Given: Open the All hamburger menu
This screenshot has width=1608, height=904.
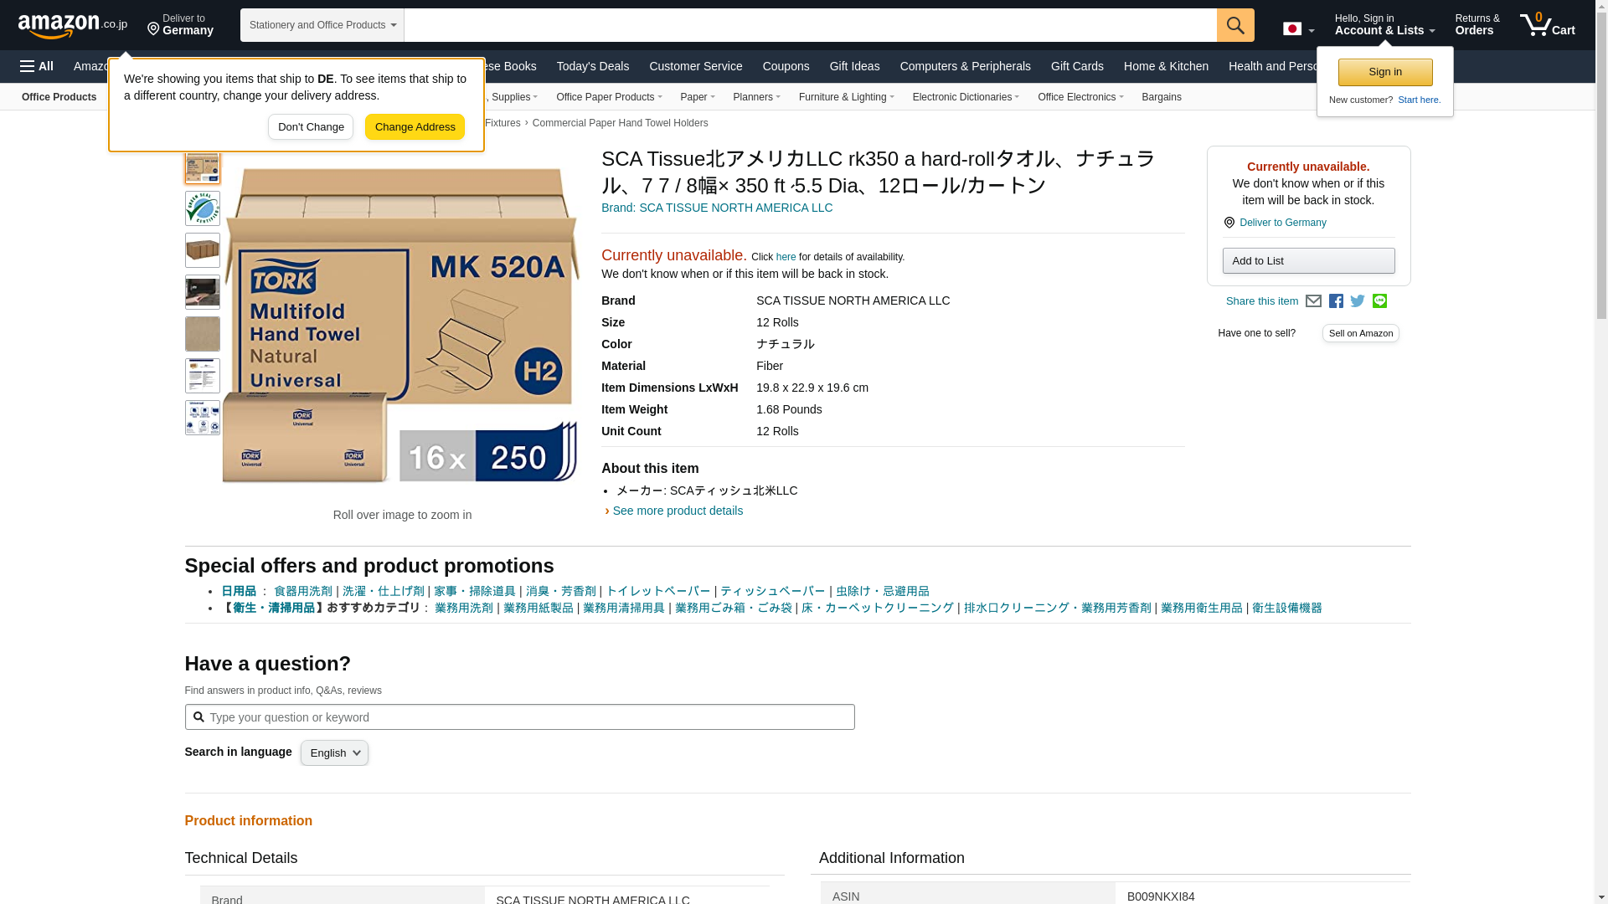Looking at the screenshot, I should click(x=37, y=66).
